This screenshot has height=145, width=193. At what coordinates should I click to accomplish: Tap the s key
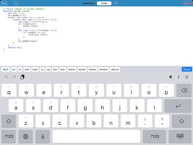pos(33,106)
